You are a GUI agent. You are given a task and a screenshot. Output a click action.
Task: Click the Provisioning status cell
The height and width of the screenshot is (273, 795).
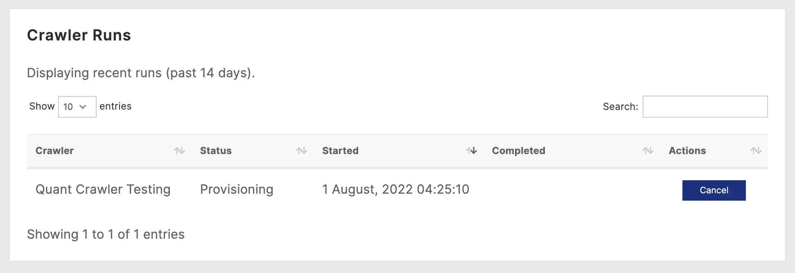tap(237, 190)
